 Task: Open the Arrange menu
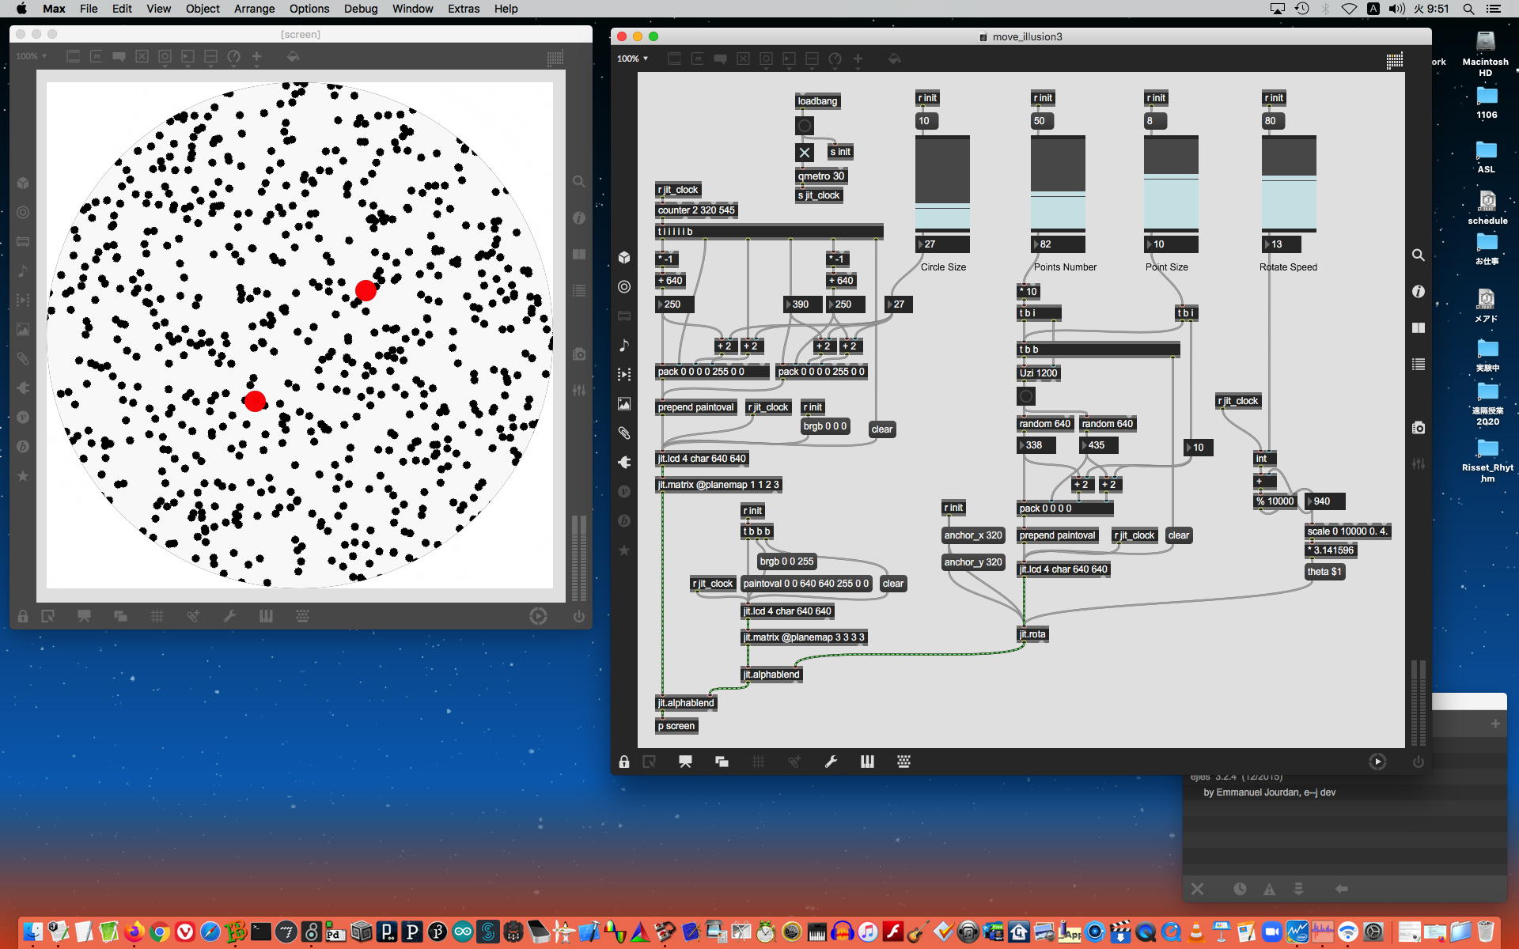(254, 9)
